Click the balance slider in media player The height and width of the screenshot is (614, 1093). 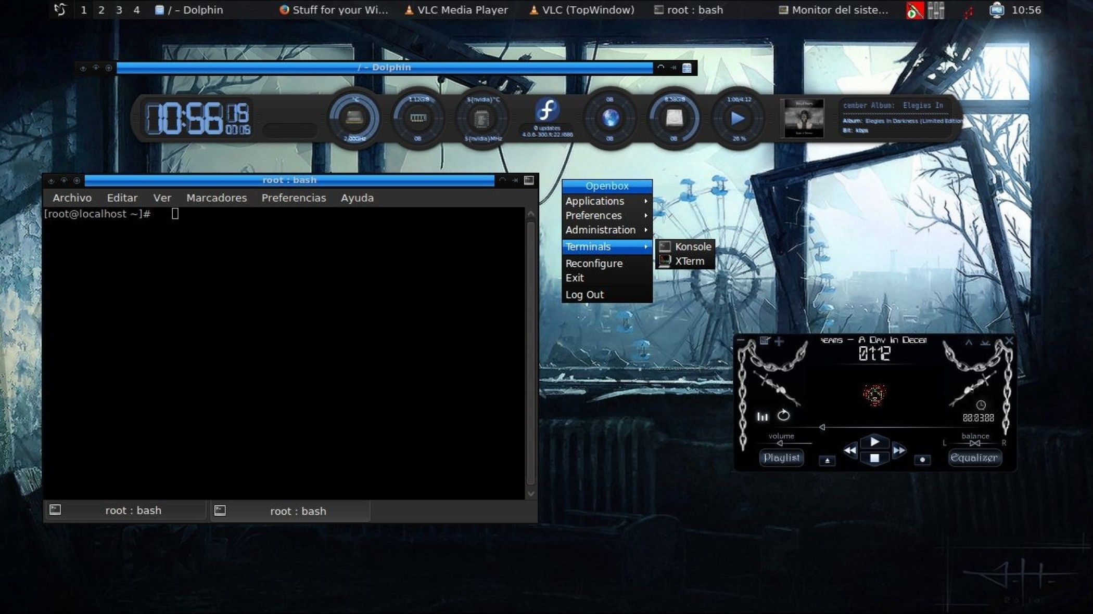(x=975, y=443)
